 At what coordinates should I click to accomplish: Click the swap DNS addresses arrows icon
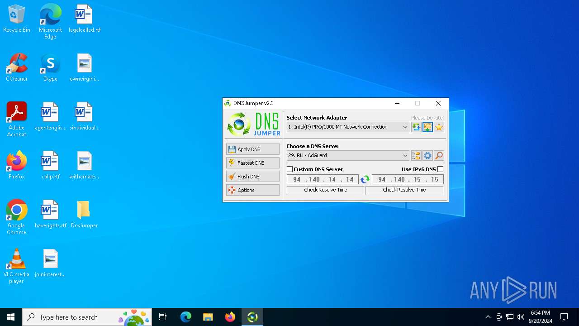365,180
